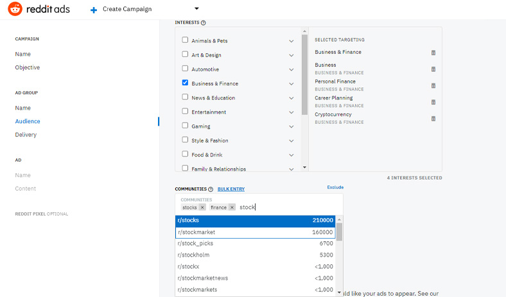Expand the Gaming category chevron
506x297 pixels.
click(x=292, y=127)
